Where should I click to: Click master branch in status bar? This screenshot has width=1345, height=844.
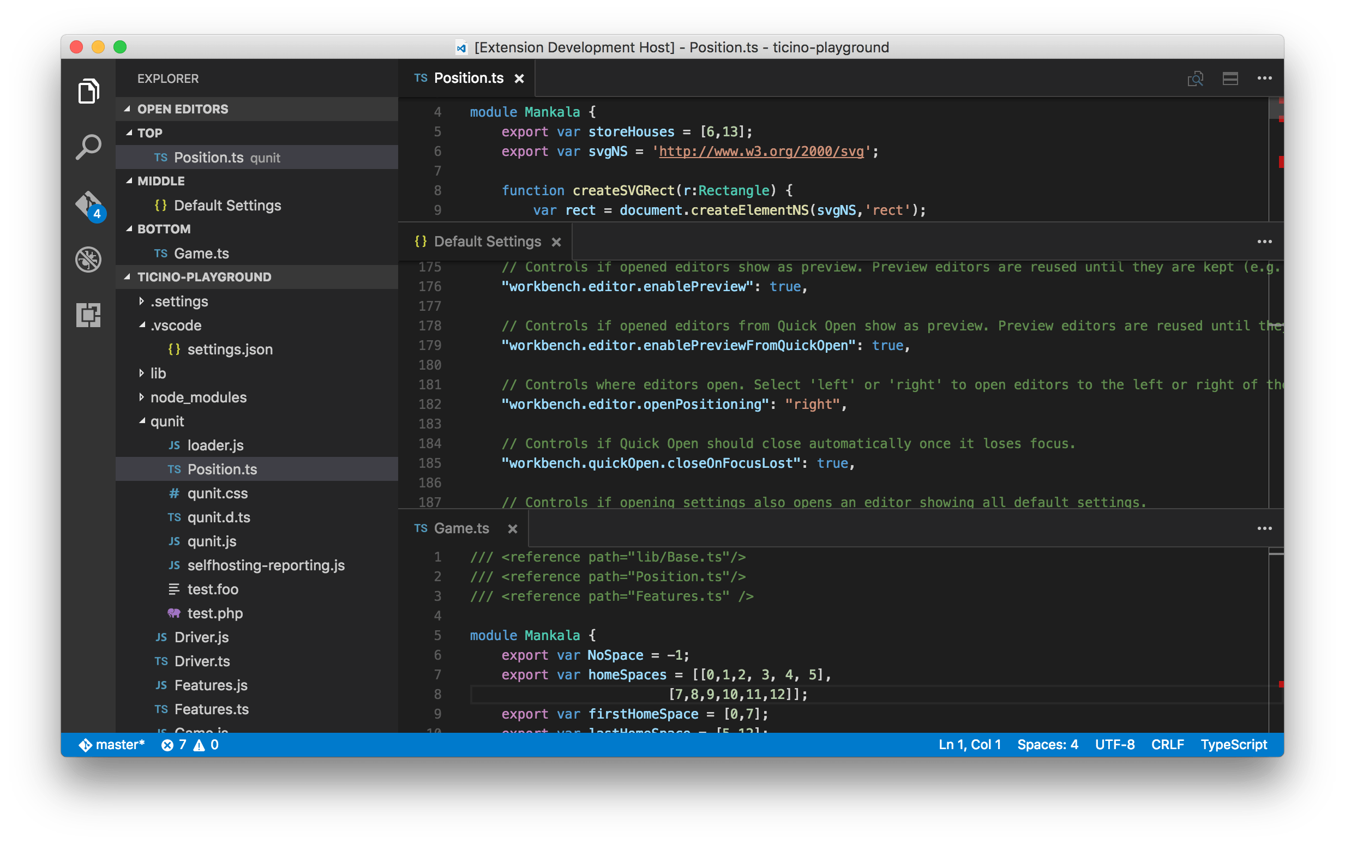tap(112, 745)
